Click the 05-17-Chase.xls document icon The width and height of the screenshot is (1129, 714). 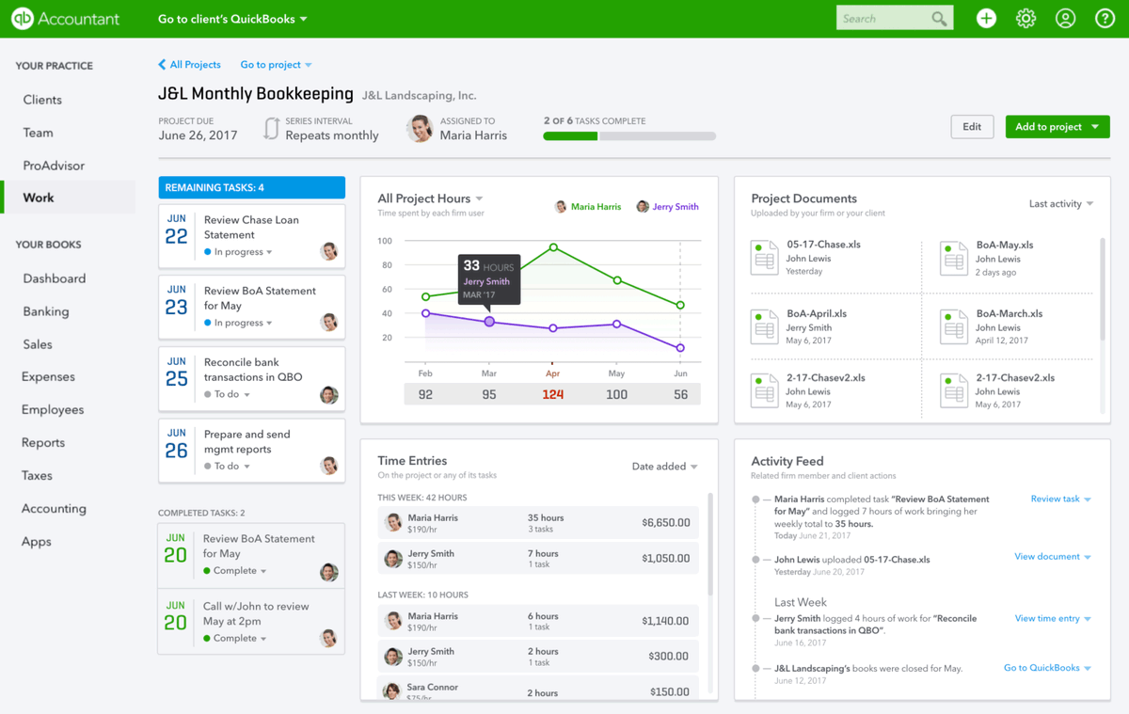[x=764, y=258]
